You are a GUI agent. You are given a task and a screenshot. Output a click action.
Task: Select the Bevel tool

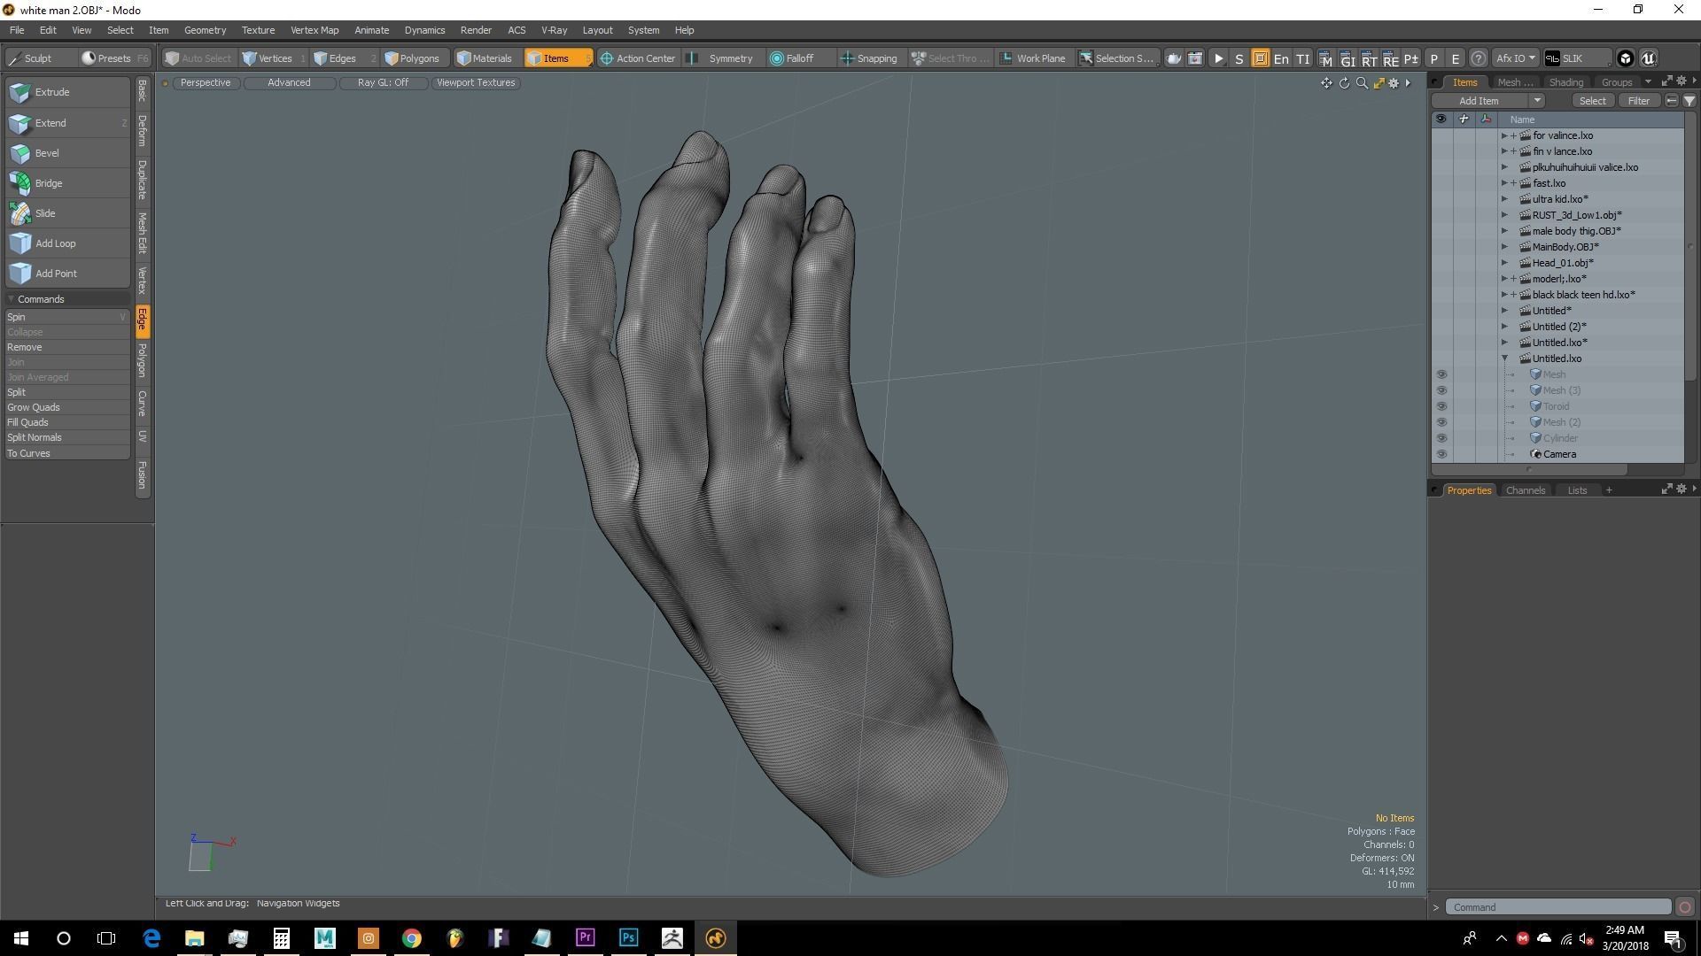[66, 153]
